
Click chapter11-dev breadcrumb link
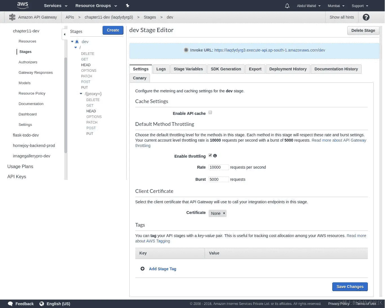[x=109, y=17]
